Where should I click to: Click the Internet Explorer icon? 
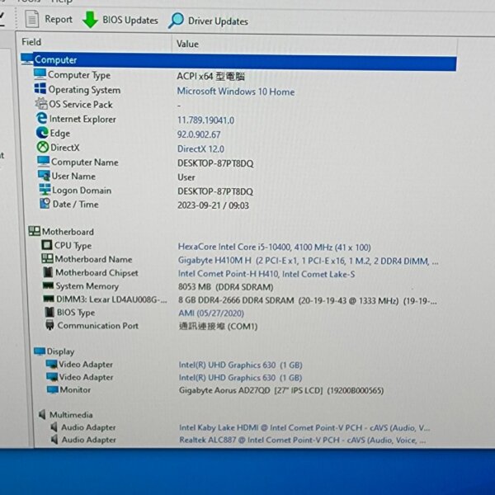[42, 118]
